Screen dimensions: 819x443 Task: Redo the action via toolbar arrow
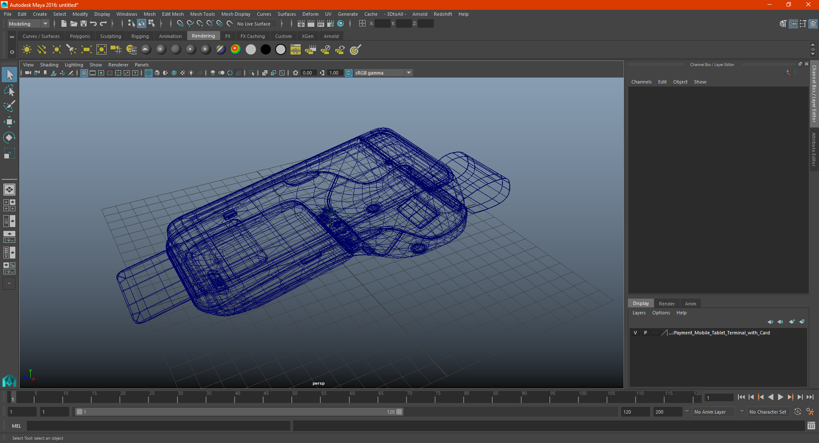[103, 24]
